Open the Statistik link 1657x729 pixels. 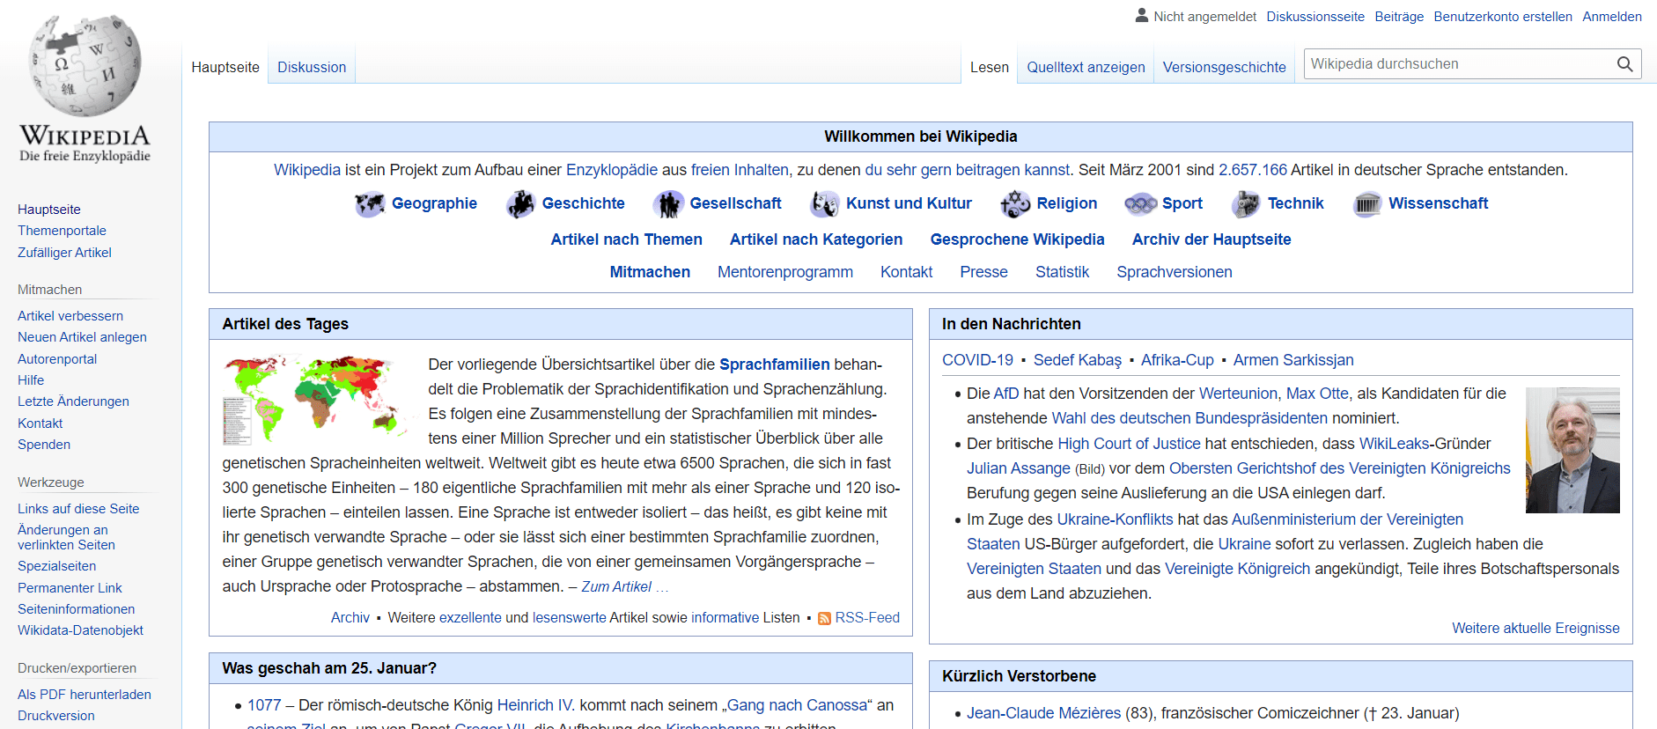tap(1062, 272)
